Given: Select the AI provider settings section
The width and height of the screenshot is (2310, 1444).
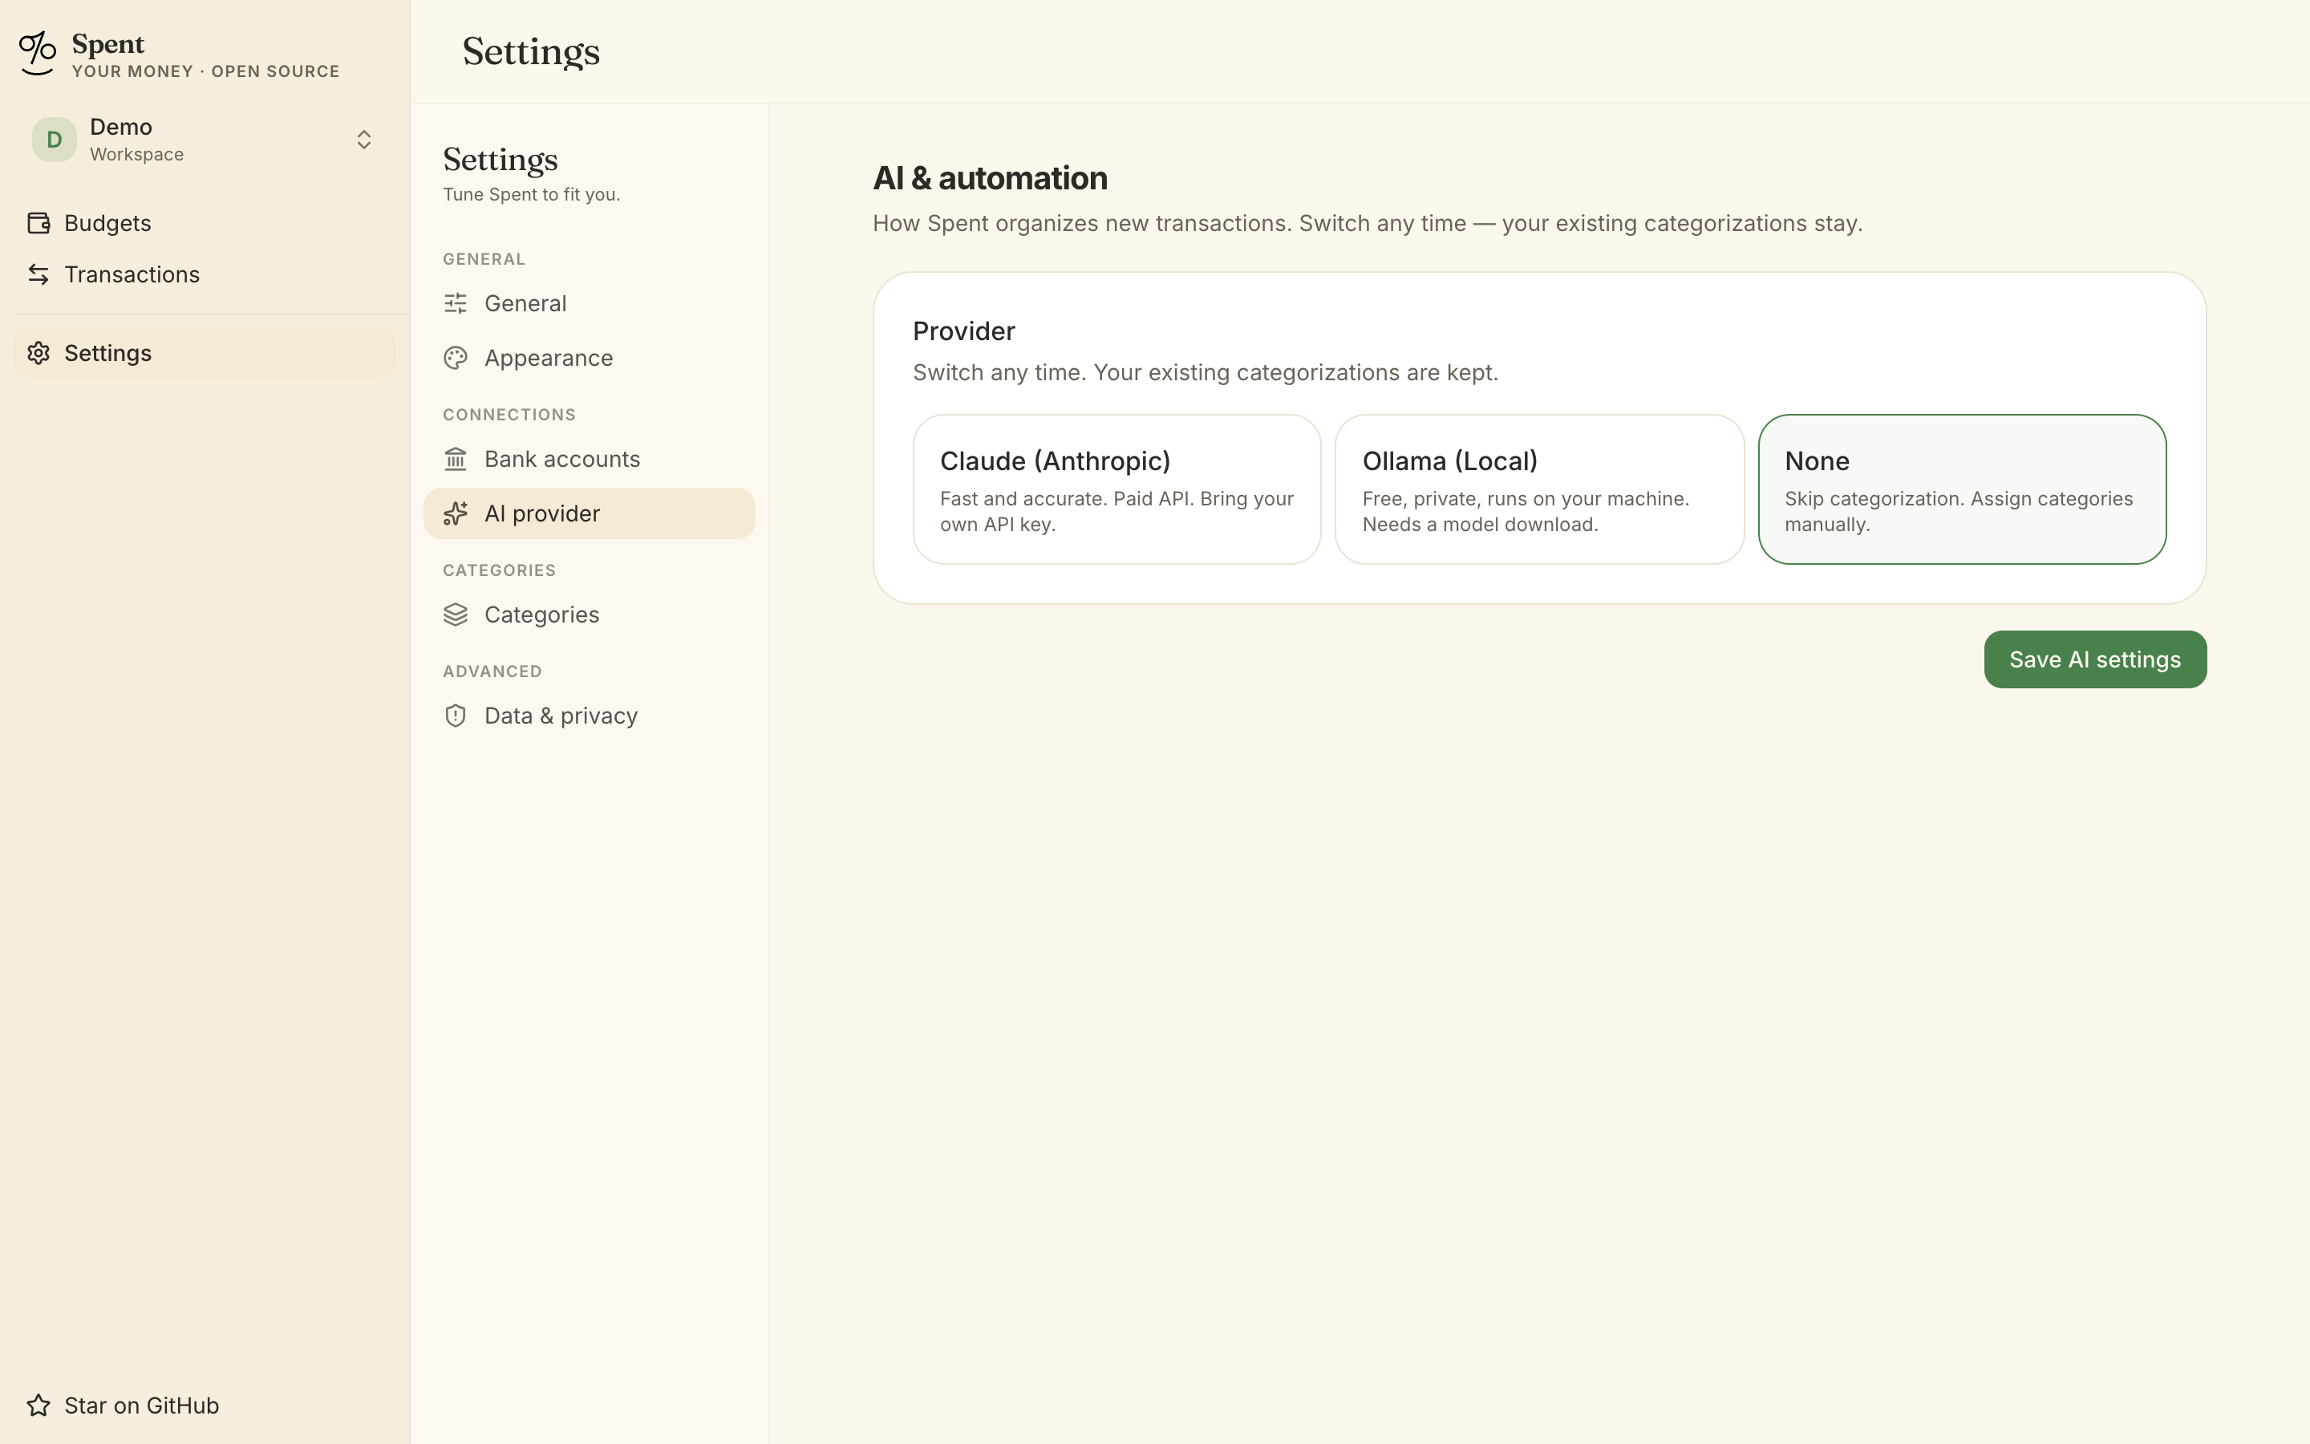Looking at the screenshot, I should click(589, 513).
